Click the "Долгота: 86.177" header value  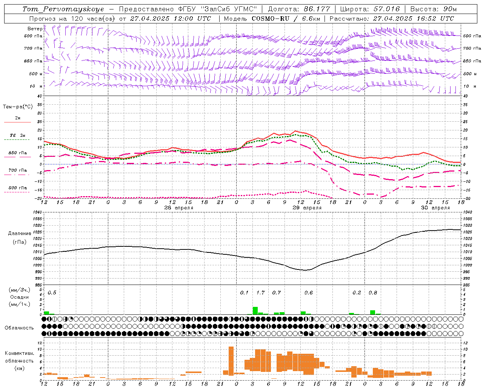(299, 9)
